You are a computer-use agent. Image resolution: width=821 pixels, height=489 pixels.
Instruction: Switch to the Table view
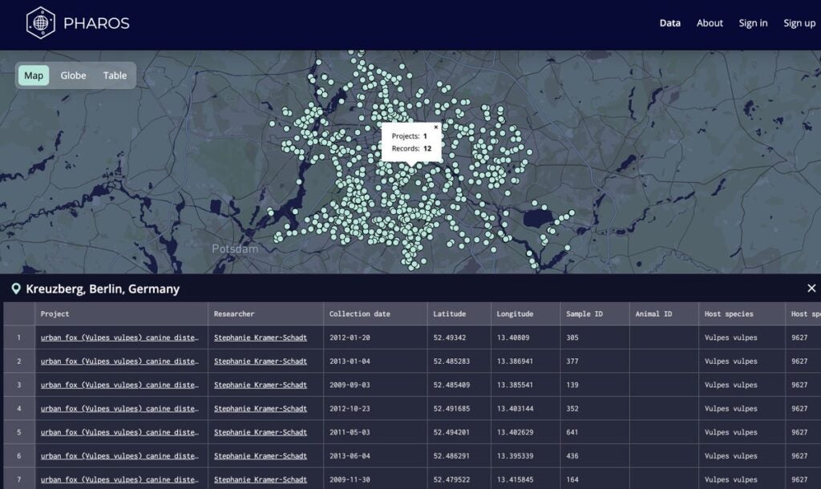tap(115, 75)
